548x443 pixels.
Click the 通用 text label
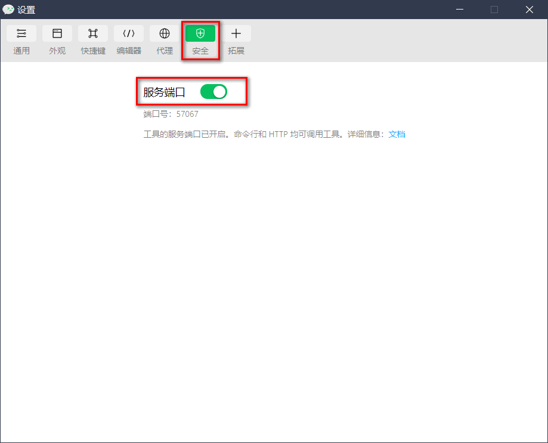click(x=21, y=51)
